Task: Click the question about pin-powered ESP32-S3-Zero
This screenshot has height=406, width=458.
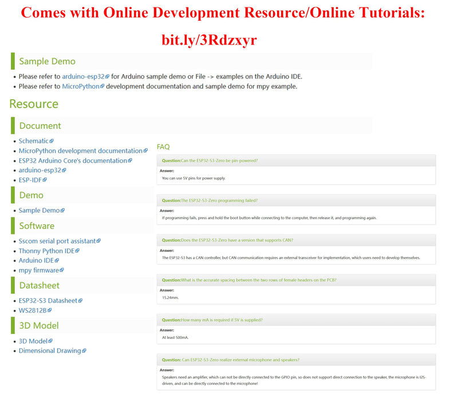Action: [x=219, y=160]
